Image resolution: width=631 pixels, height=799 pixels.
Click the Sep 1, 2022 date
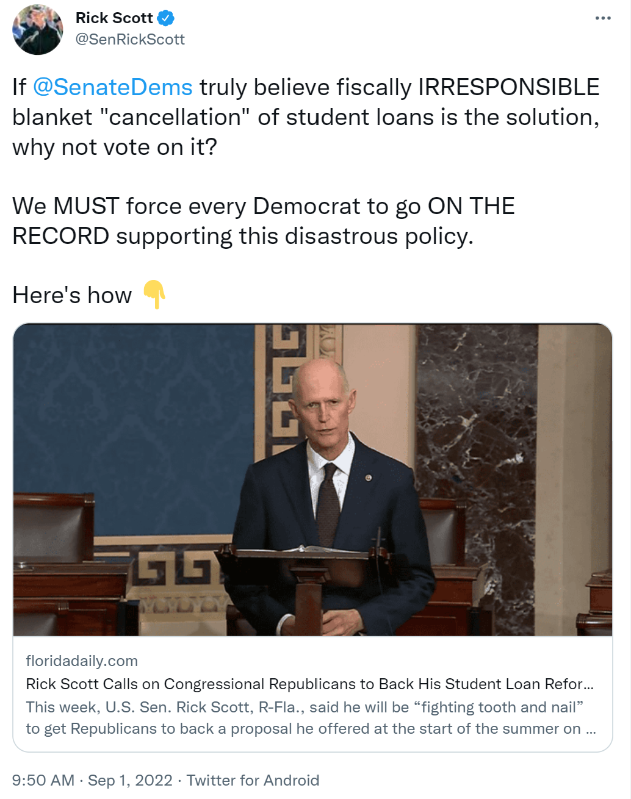[x=130, y=780]
